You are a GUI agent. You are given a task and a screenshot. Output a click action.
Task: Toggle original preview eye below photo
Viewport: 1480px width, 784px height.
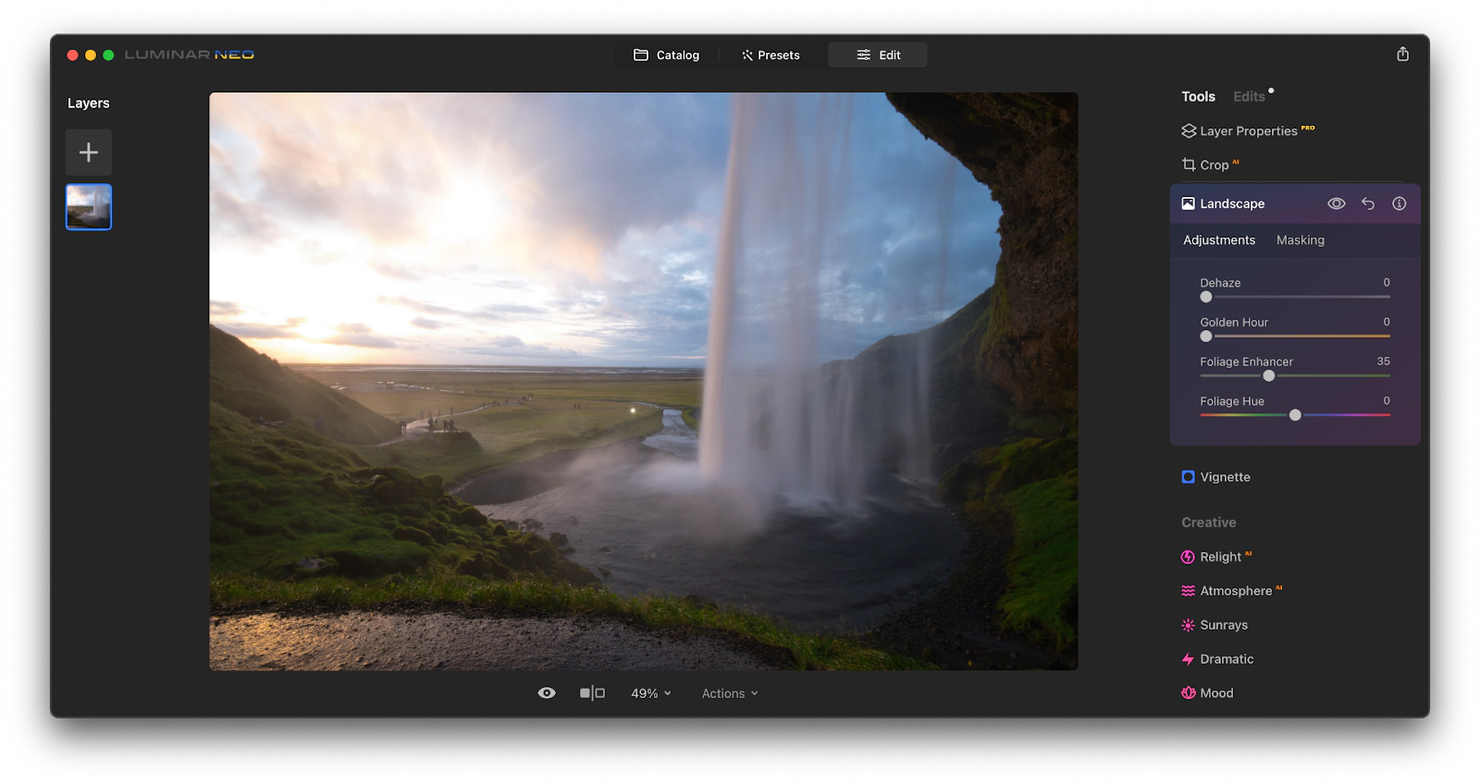tap(547, 693)
